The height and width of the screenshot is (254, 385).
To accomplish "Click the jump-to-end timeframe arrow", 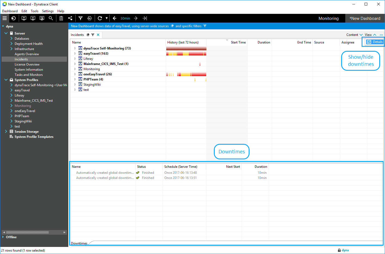I will coord(145,18).
